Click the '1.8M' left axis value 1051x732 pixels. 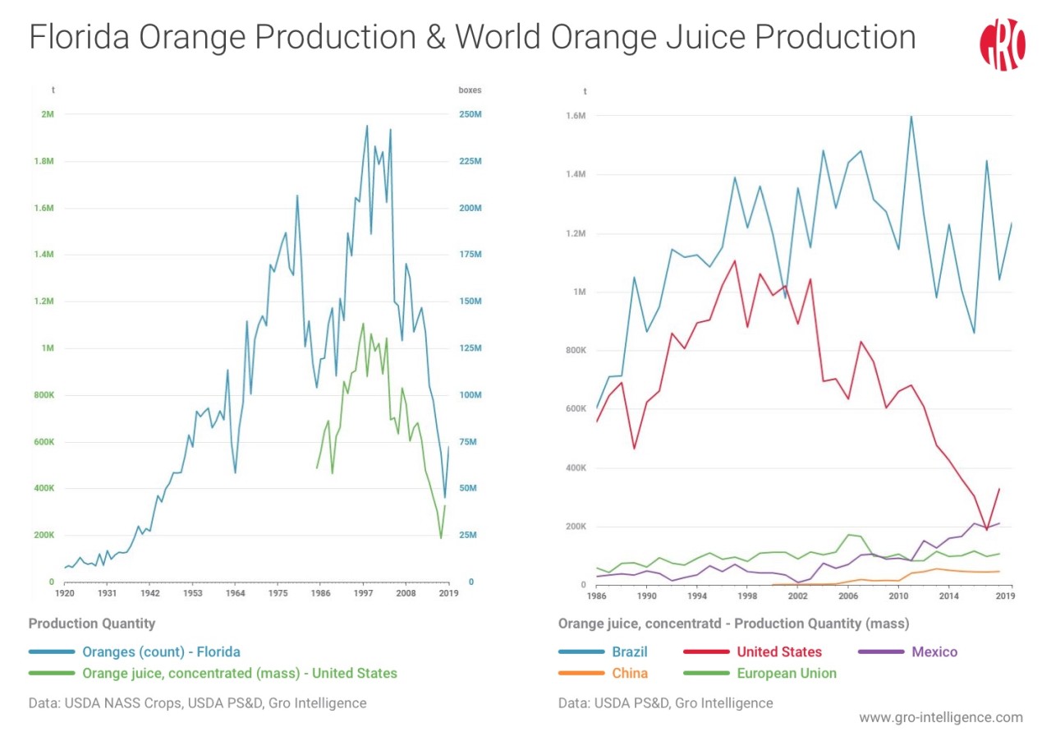[44, 161]
